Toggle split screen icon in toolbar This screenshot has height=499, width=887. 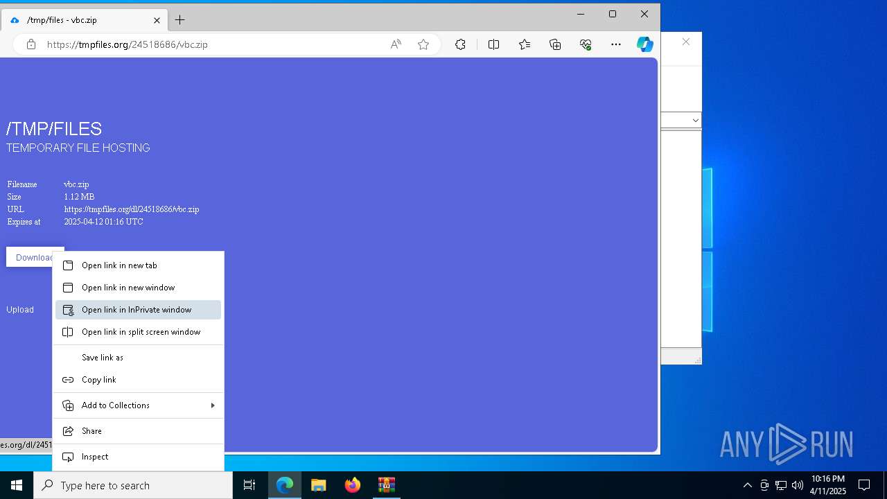tap(494, 44)
